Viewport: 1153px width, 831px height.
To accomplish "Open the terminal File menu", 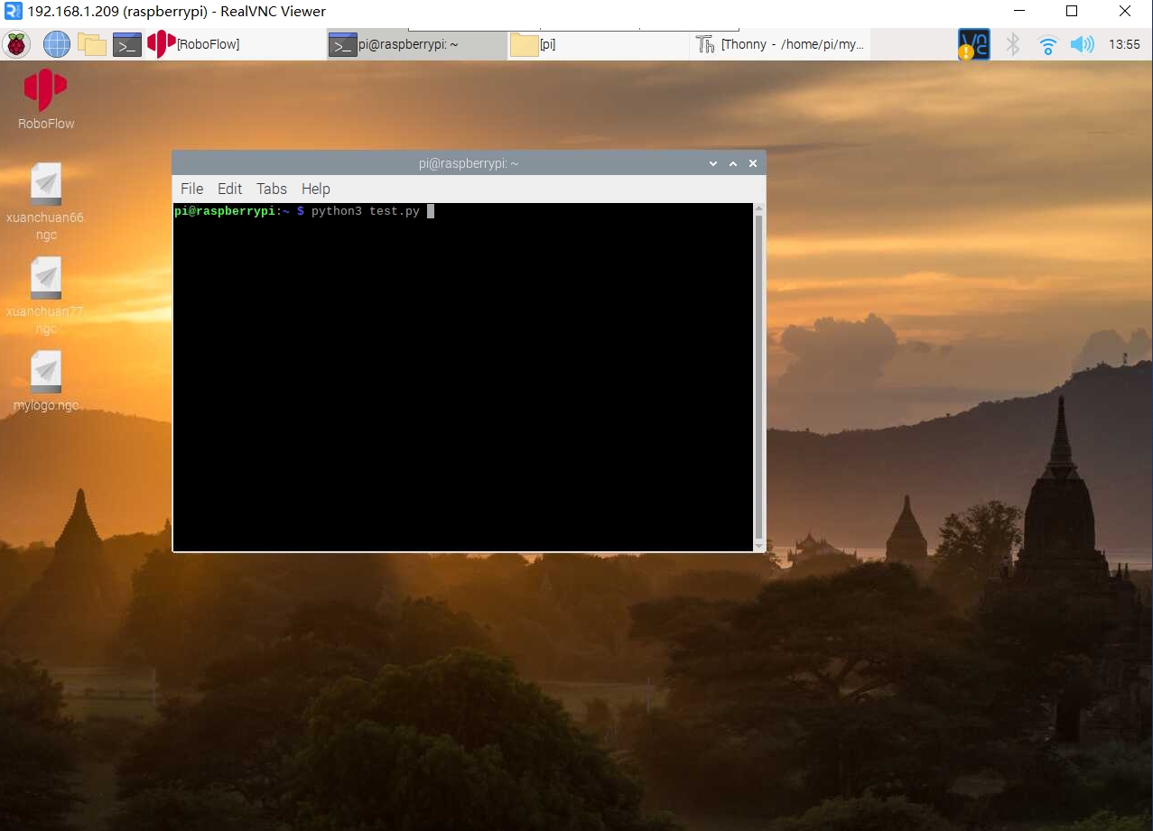I will click(191, 189).
